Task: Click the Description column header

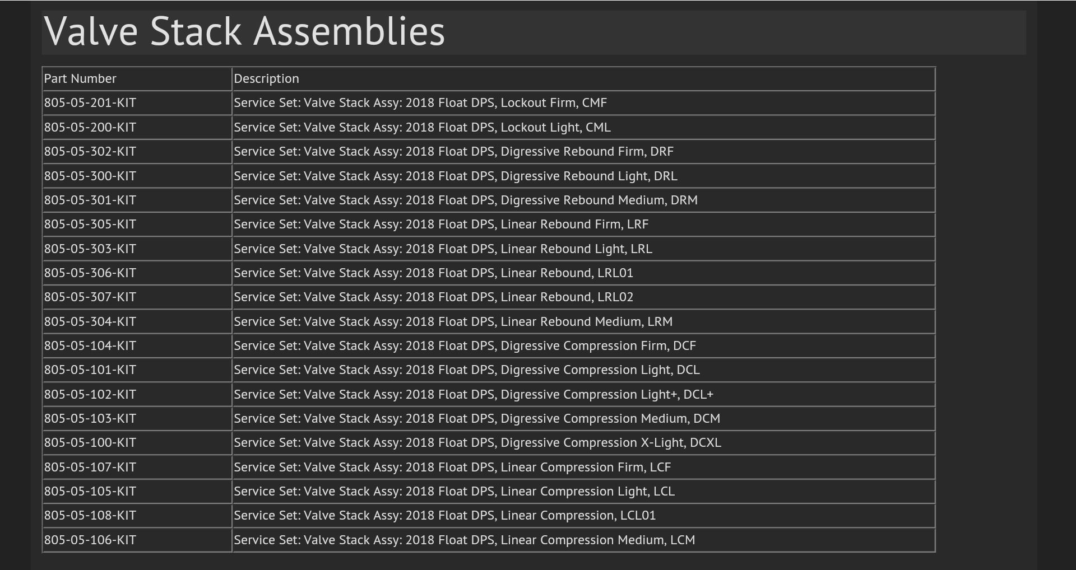Action: click(x=266, y=79)
